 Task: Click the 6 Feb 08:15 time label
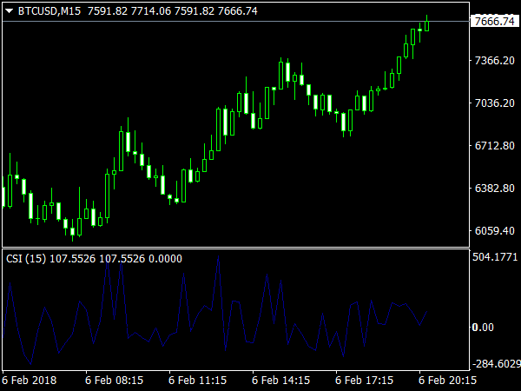115,381
